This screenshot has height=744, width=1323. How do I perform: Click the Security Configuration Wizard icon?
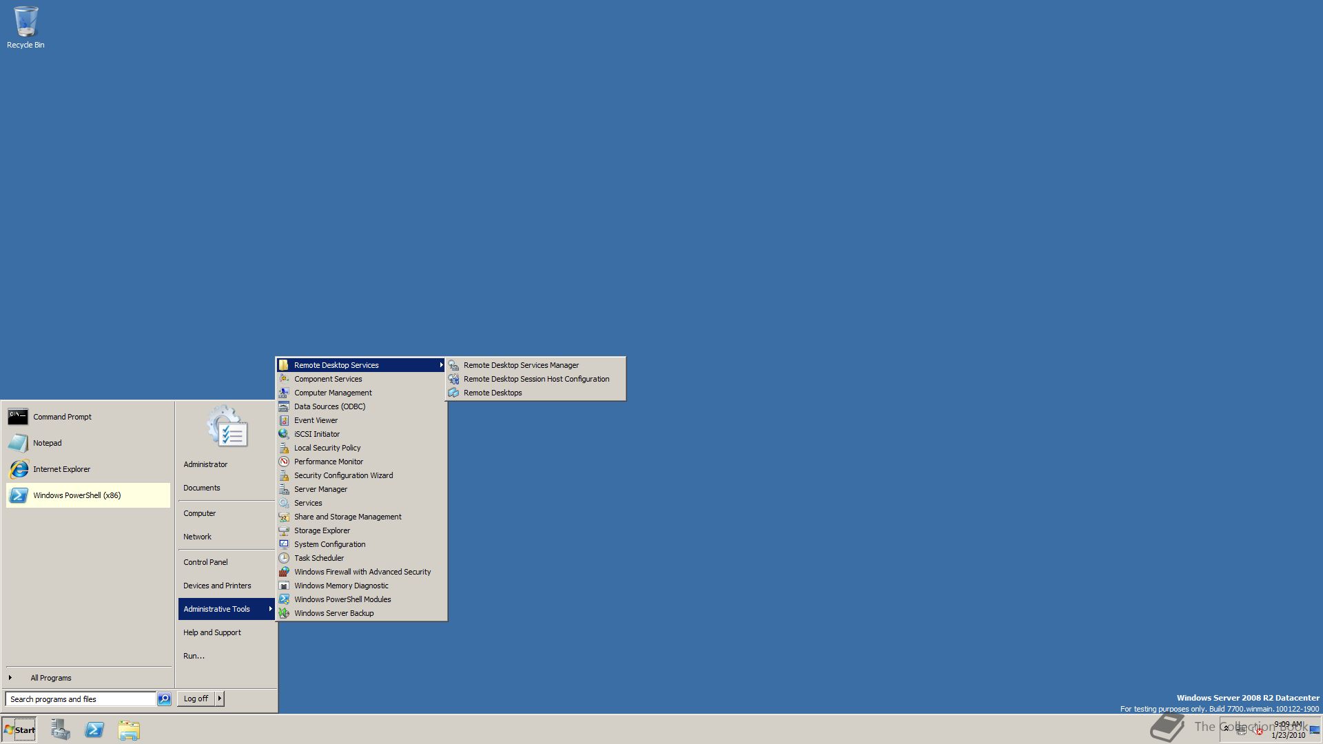[x=284, y=475]
